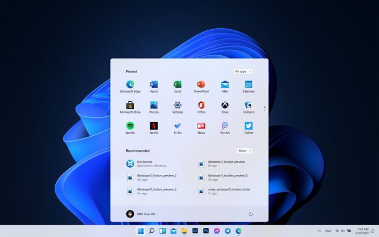Open Messenger from the taskbar
Screen dimensions: 379x237
(x=217, y=231)
